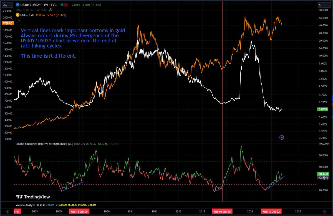Click the 2021 label on the time axis
The width and height of the screenshot is (333, 216).
pos(250,211)
